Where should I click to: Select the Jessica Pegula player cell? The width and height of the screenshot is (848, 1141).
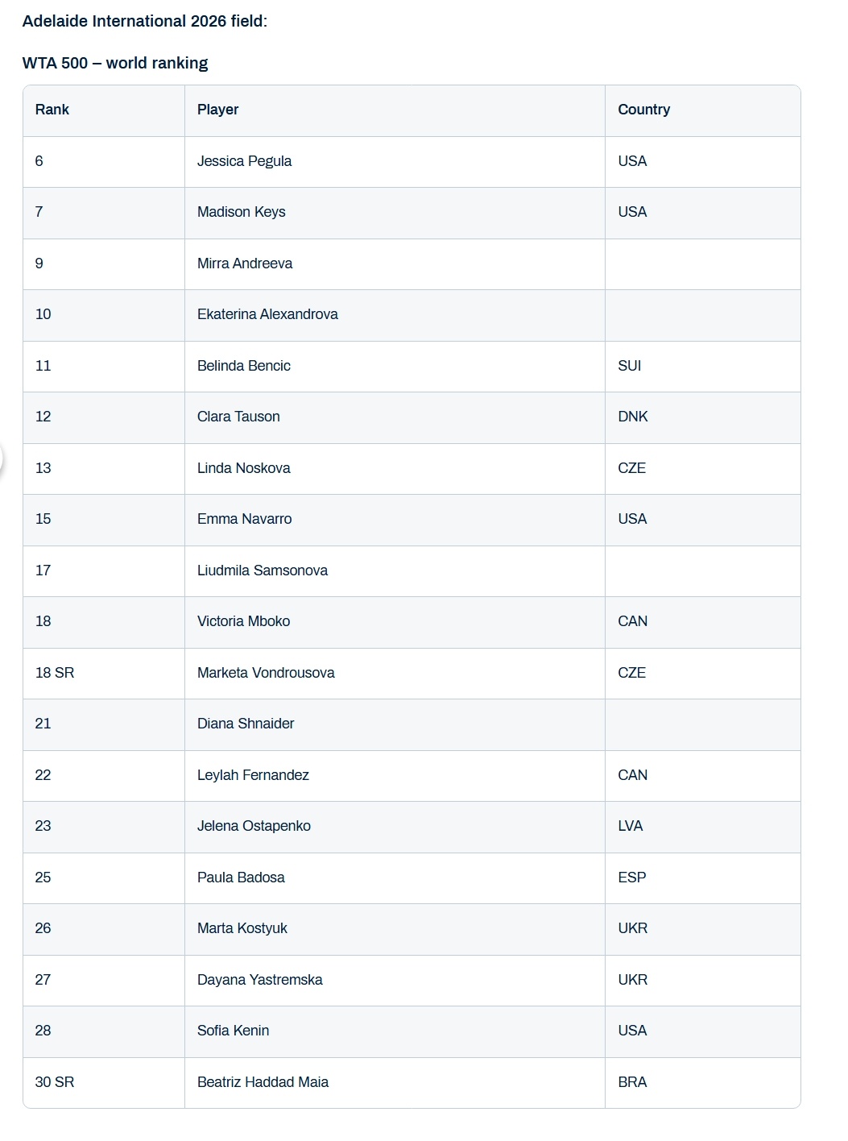click(x=244, y=161)
